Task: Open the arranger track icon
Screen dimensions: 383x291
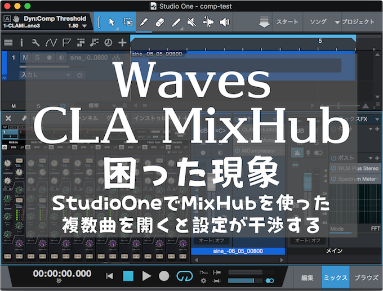Action: (81, 43)
